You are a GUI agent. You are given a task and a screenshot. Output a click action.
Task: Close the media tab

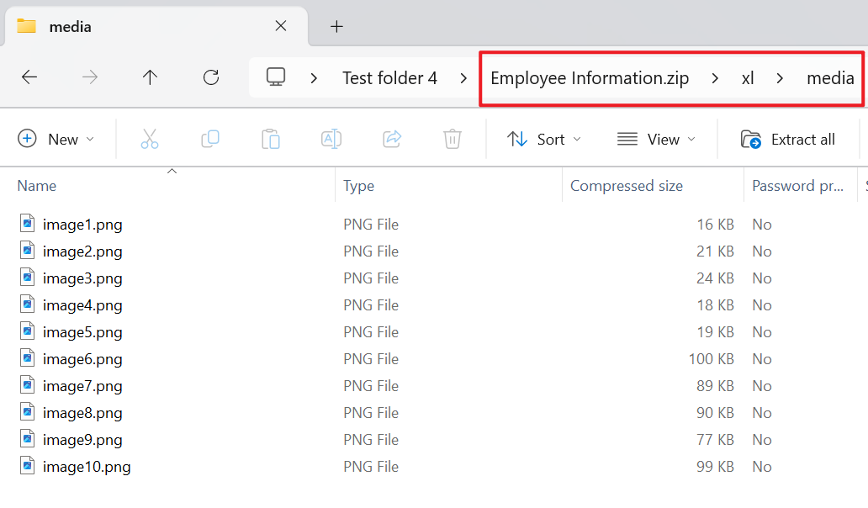281,26
